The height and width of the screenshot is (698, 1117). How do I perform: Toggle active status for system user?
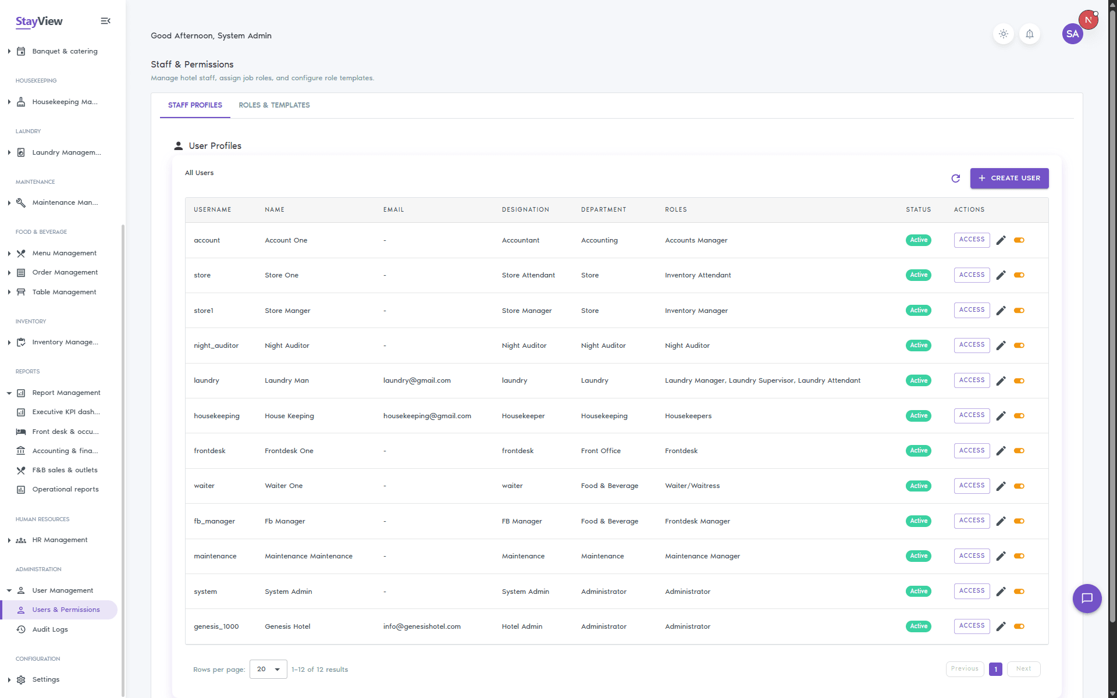click(x=1019, y=592)
